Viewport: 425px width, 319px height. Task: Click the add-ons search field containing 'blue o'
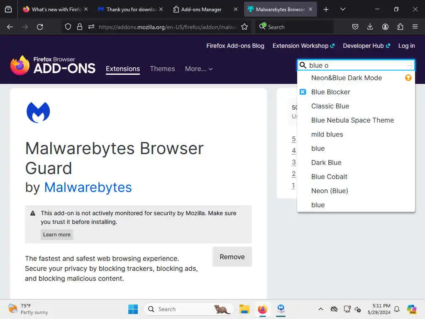356,65
